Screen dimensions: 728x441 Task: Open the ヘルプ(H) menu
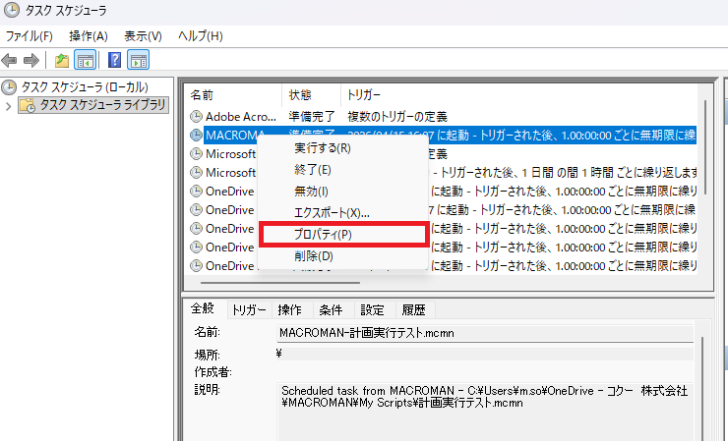coord(201,36)
